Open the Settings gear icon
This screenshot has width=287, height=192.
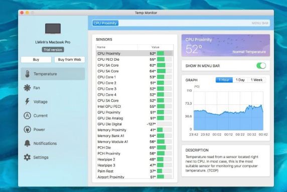tap(27, 157)
